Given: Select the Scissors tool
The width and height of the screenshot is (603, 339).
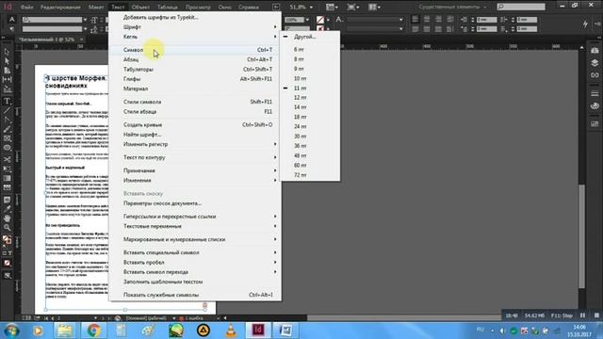Looking at the screenshot, I should pyautogui.click(x=7, y=159).
